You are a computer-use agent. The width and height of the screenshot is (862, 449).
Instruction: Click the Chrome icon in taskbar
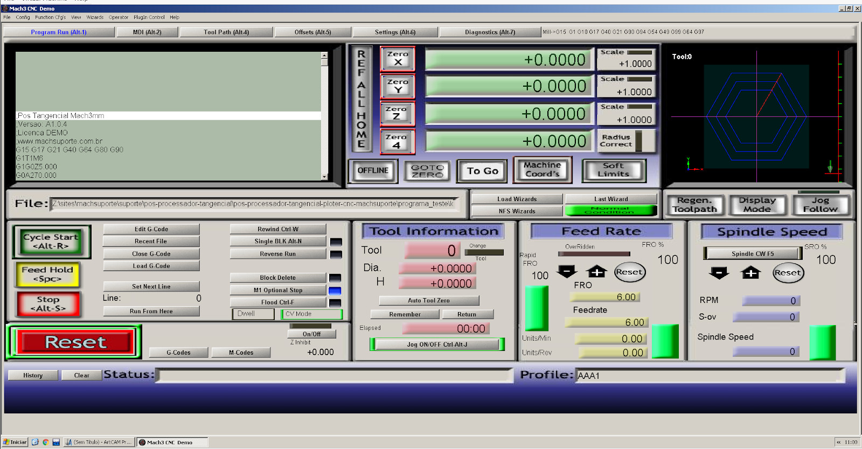(x=46, y=442)
